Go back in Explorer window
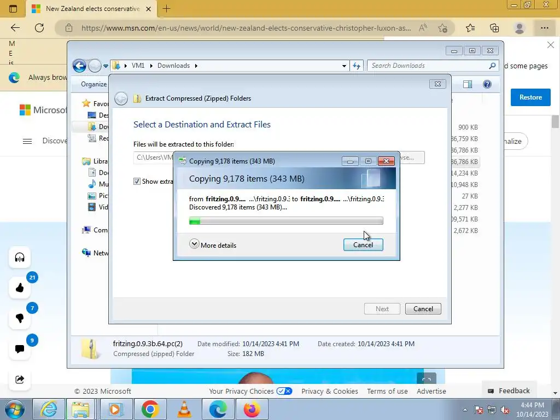Image resolution: width=560 pixels, height=420 pixels. (x=79, y=66)
